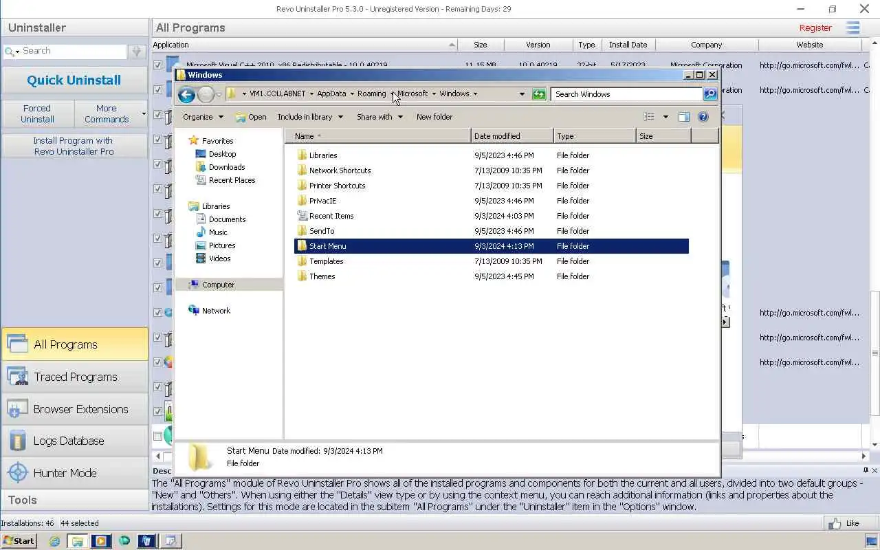This screenshot has height=550, width=880.
Task: Open address bar previous locations dropdown
Action: click(x=522, y=94)
